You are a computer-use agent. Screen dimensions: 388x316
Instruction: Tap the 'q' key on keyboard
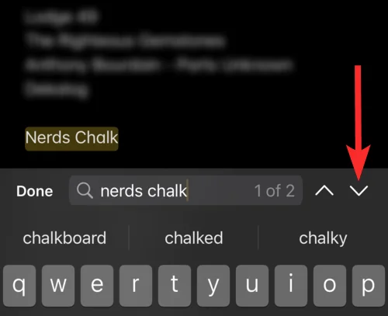tap(19, 286)
